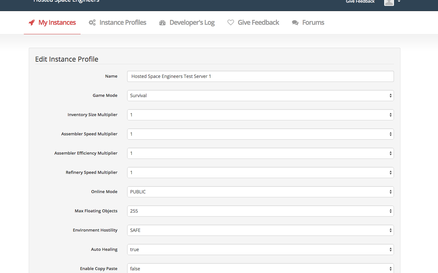Click the Online Mode label
Image resolution: width=438 pixels, height=273 pixels.
coord(104,191)
